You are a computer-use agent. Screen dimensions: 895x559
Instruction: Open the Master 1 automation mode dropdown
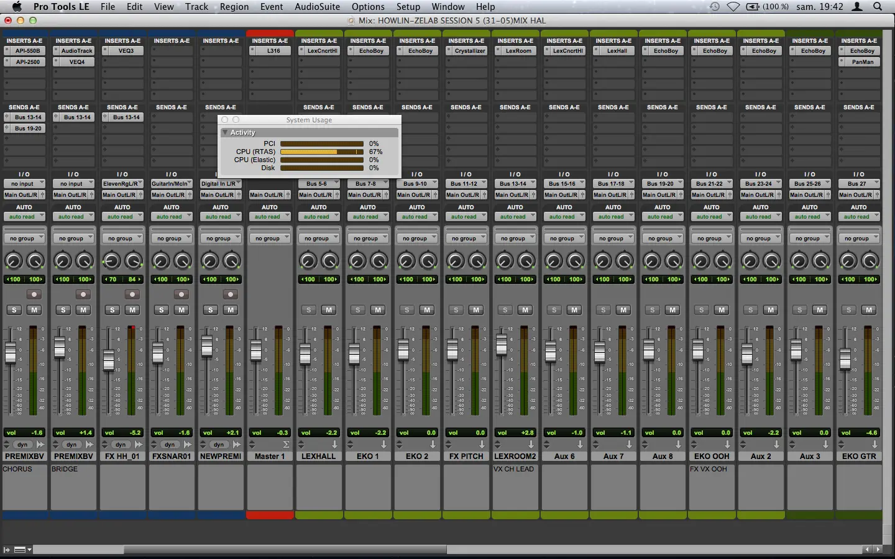270,217
